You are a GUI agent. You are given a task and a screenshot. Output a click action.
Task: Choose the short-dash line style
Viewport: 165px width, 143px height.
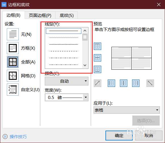(x=64, y=44)
